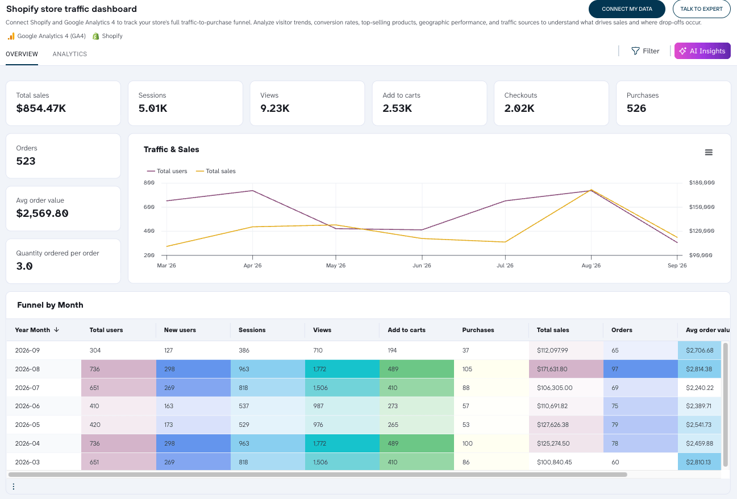Click the Orders 523 card
737x499 pixels.
(x=63, y=156)
